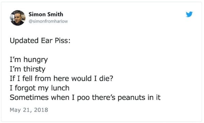The width and height of the screenshot is (204, 123).
Task: Visit the @simonfromharlow handle link
Action: pos(48,21)
